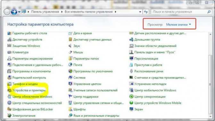The height and width of the screenshot is (121, 215).
Task: Expand the arrow after Панель управления breadcrumb
Action: pos(62,12)
